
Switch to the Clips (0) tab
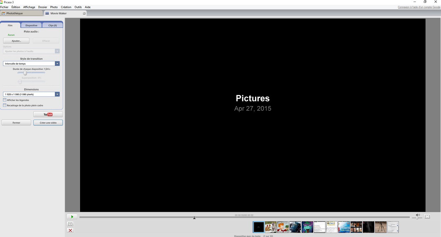click(52, 25)
